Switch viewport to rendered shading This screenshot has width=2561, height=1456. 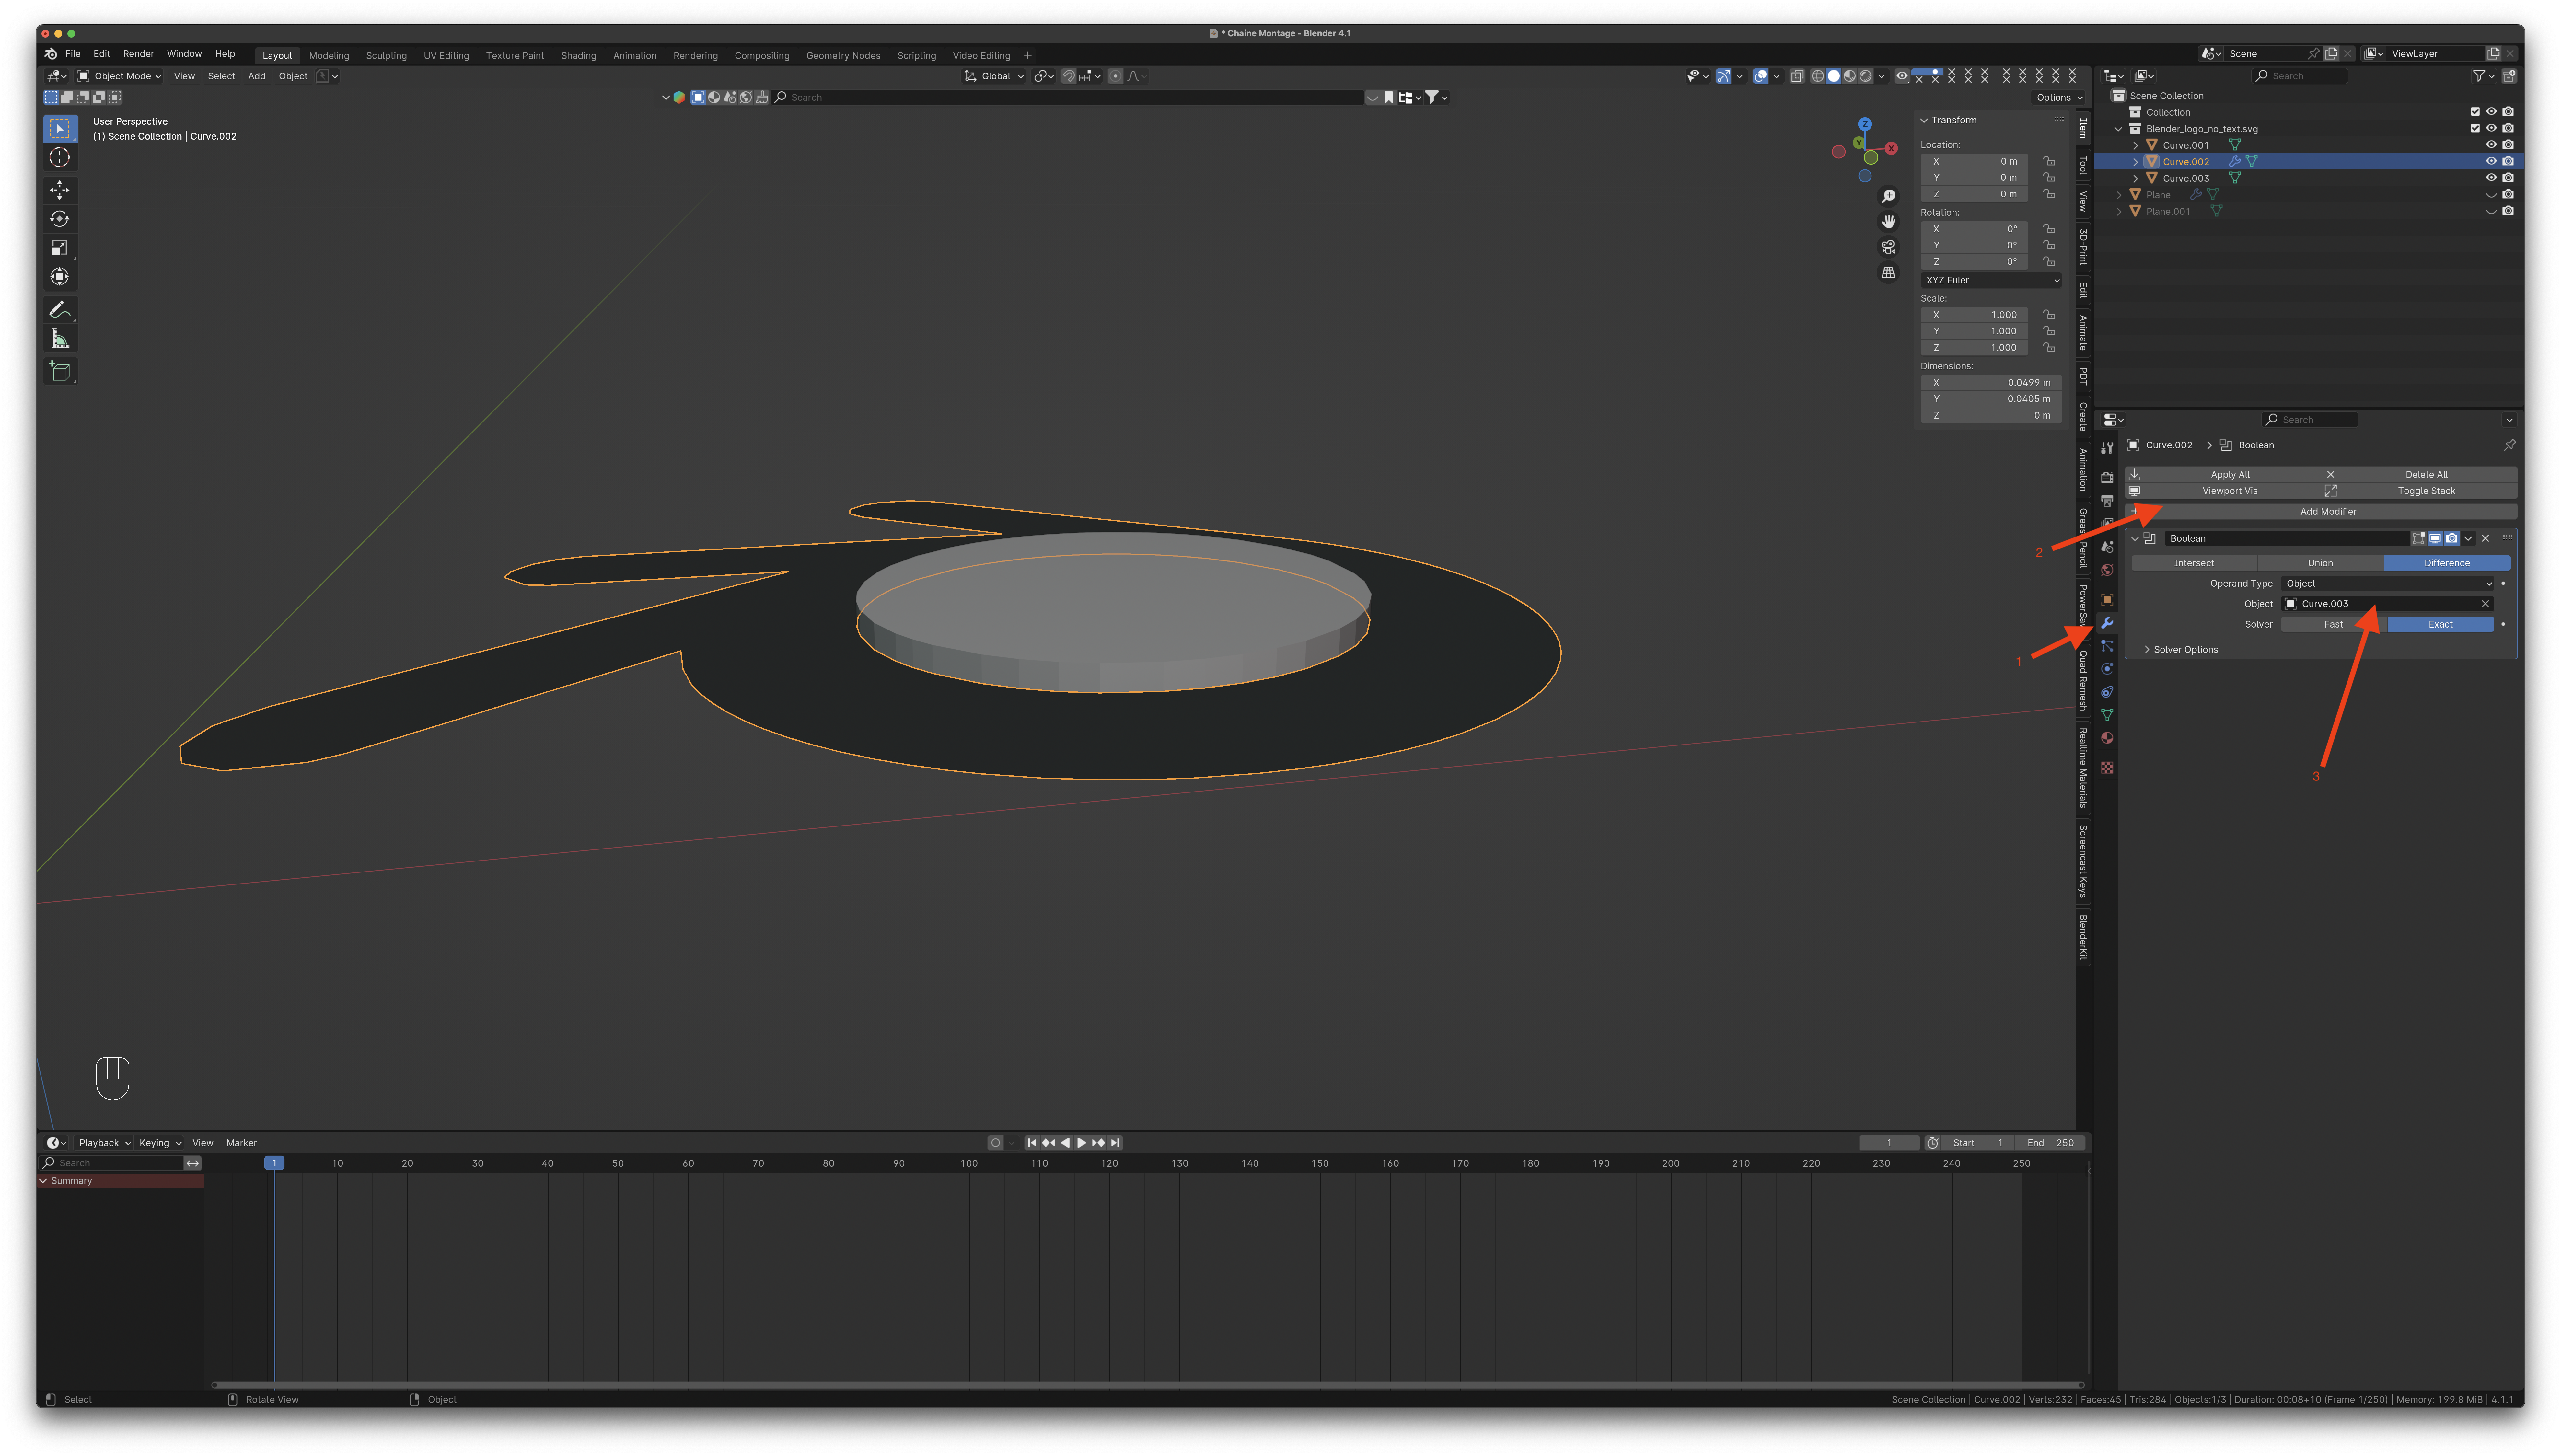coord(1865,76)
